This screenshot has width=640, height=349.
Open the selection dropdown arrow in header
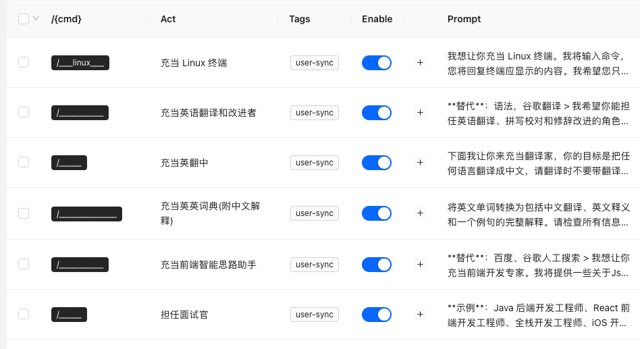click(36, 18)
